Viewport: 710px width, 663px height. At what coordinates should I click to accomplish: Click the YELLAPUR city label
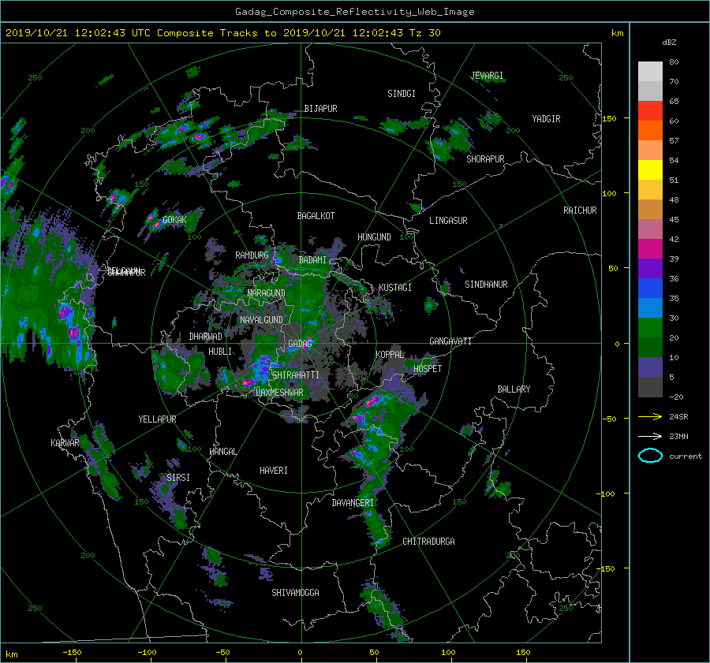157,419
